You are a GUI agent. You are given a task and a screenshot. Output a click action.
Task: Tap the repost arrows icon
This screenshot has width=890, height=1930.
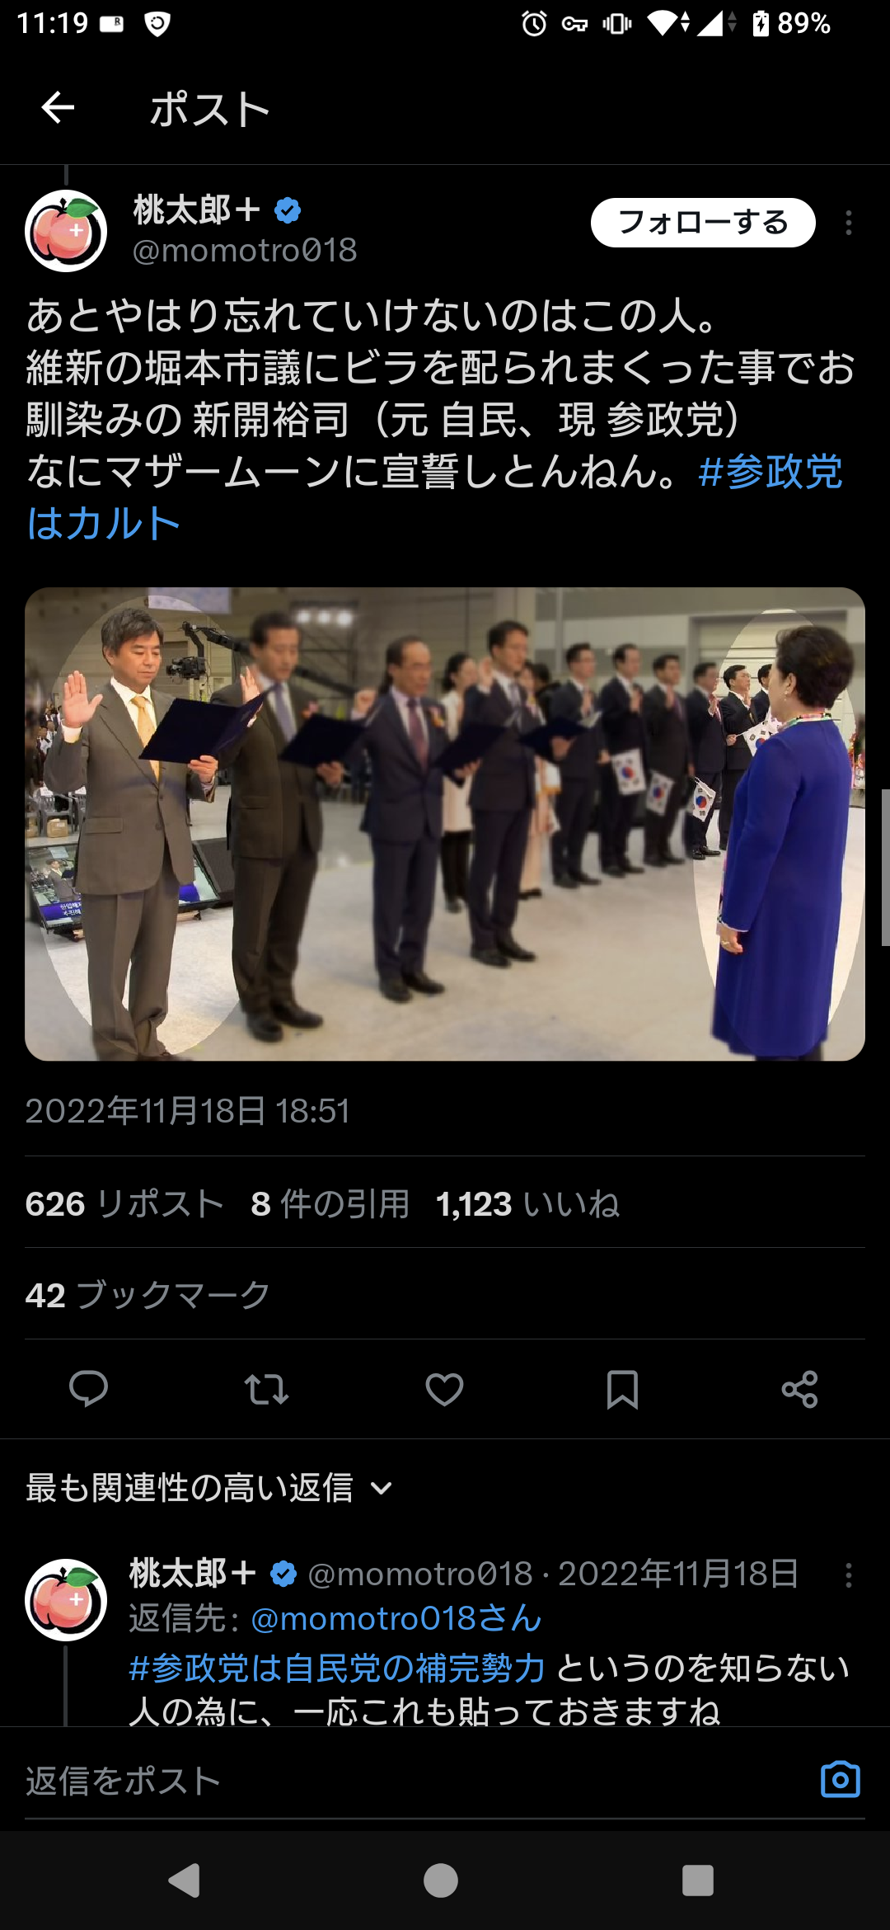coord(266,1389)
